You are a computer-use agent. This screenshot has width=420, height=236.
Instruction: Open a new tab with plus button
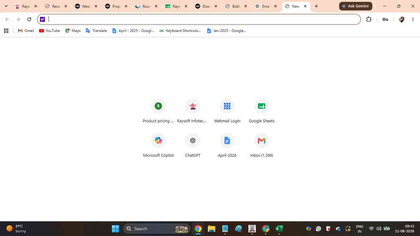(x=316, y=6)
